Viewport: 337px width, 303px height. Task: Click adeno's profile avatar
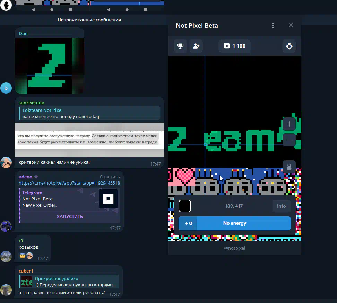pyautogui.click(x=6, y=226)
